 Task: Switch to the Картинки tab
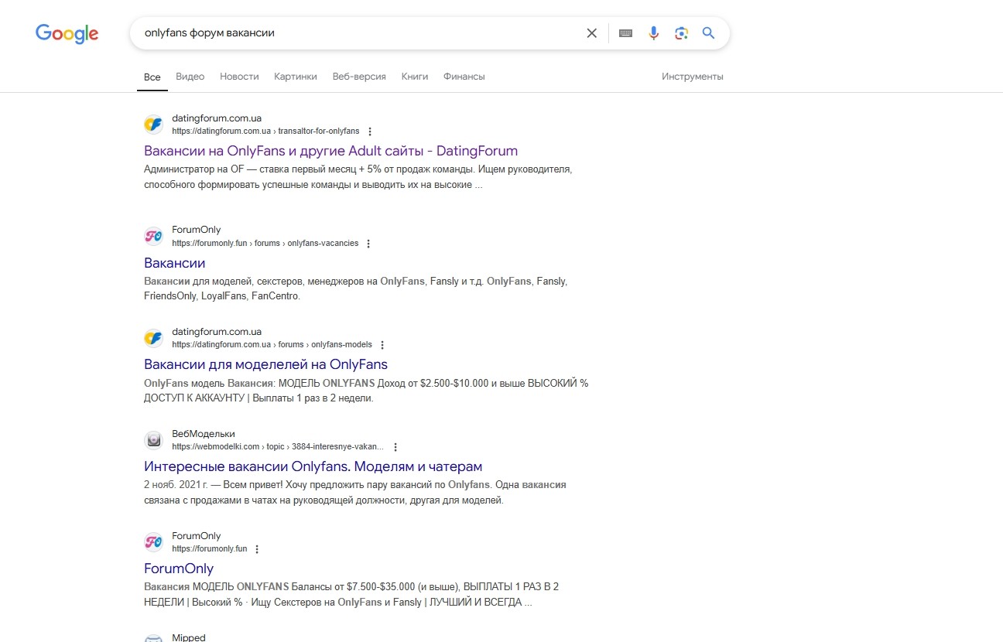click(x=296, y=77)
